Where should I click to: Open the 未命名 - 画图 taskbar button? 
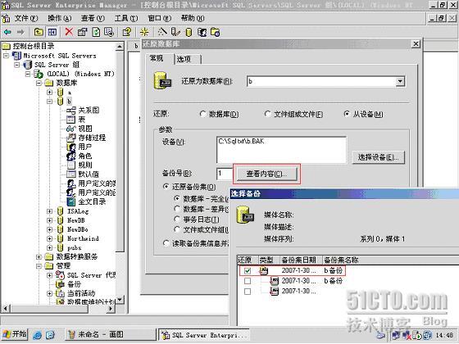(110, 334)
